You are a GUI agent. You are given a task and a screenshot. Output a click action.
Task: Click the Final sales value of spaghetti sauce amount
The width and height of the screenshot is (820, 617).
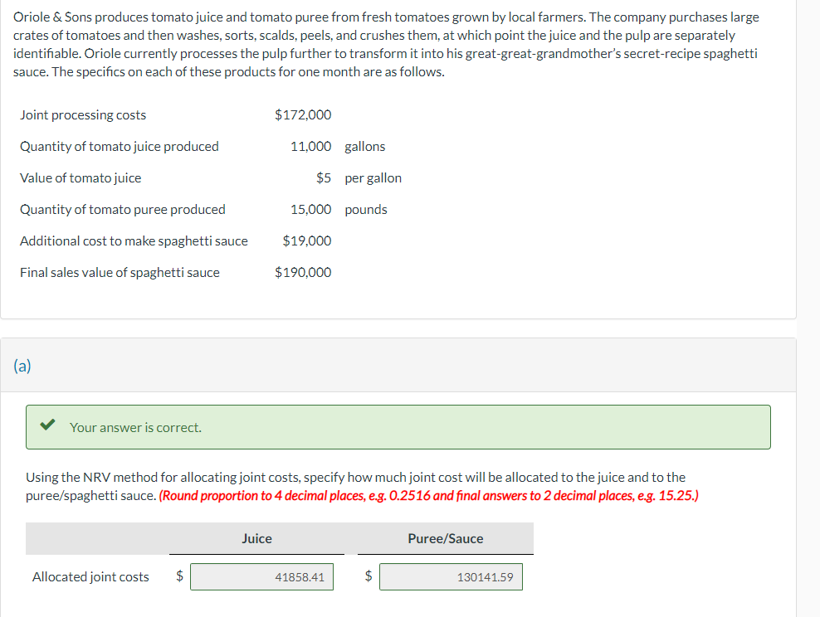303,272
